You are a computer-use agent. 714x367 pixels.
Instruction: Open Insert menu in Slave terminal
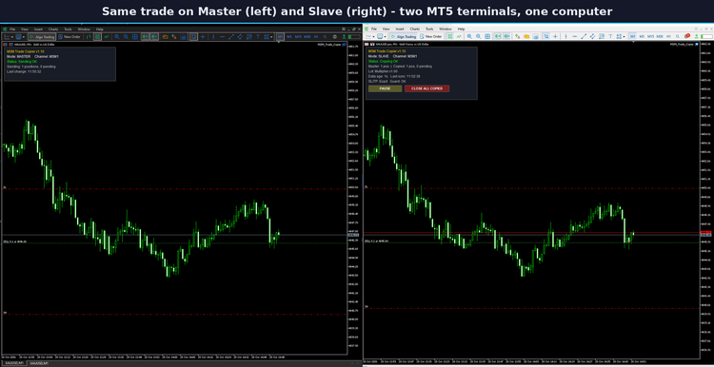click(x=400, y=29)
